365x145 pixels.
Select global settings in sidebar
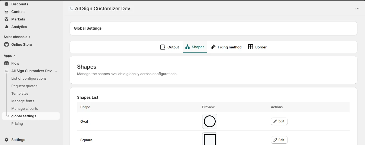click(x=31, y=116)
